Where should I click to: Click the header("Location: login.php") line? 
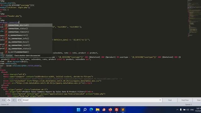click(x=15, y=8)
